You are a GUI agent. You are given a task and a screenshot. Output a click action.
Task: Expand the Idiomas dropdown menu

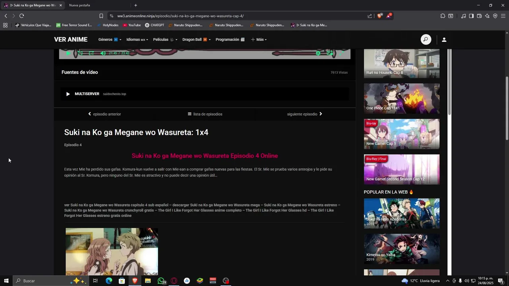click(x=137, y=39)
